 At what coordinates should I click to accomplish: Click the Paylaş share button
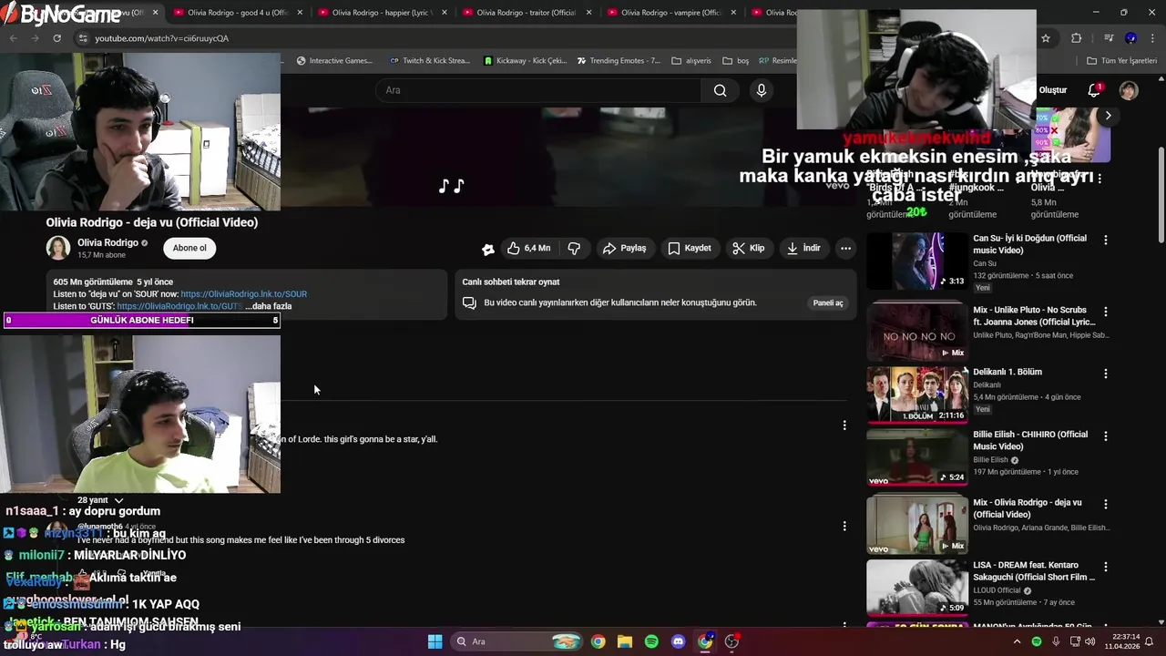tap(624, 248)
